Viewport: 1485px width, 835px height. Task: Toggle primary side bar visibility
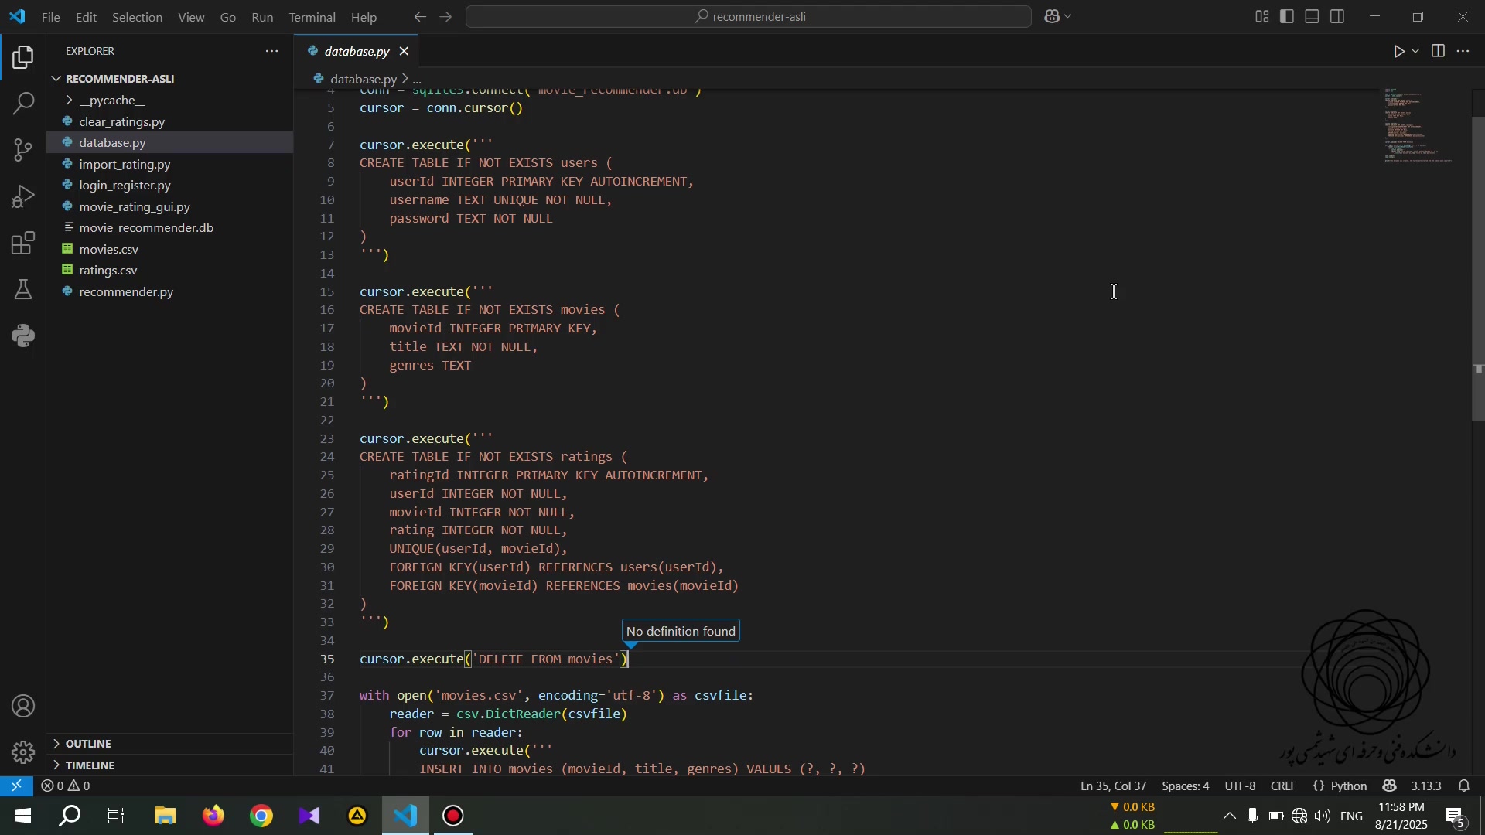tap(1288, 17)
